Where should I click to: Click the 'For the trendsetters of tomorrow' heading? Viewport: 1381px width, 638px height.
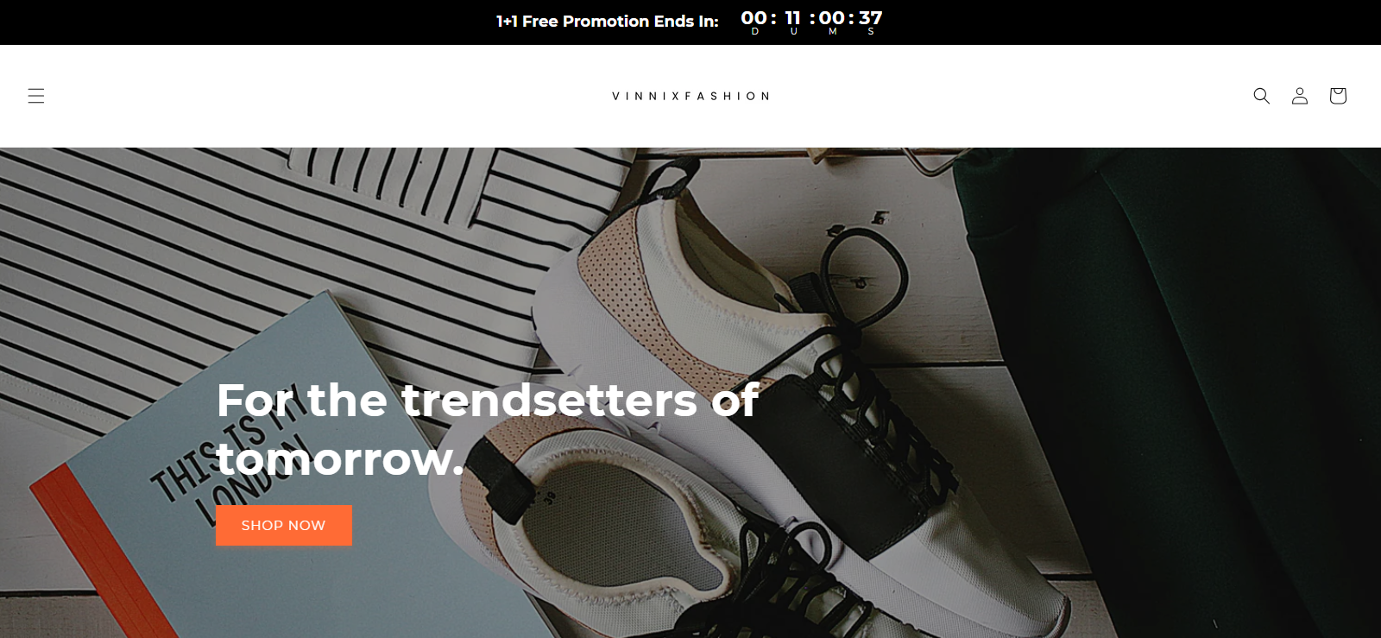click(x=488, y=429)
